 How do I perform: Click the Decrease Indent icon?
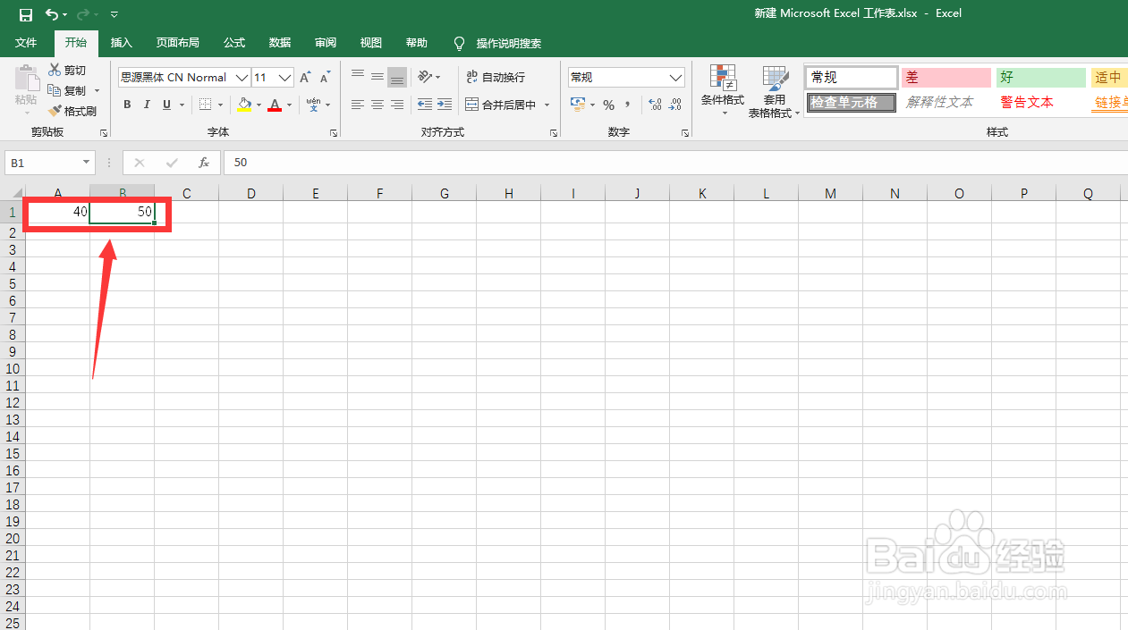click(425, 105)
